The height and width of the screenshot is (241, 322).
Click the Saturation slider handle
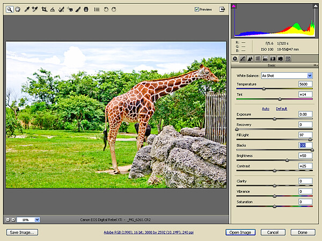click(x=275, y=206)
